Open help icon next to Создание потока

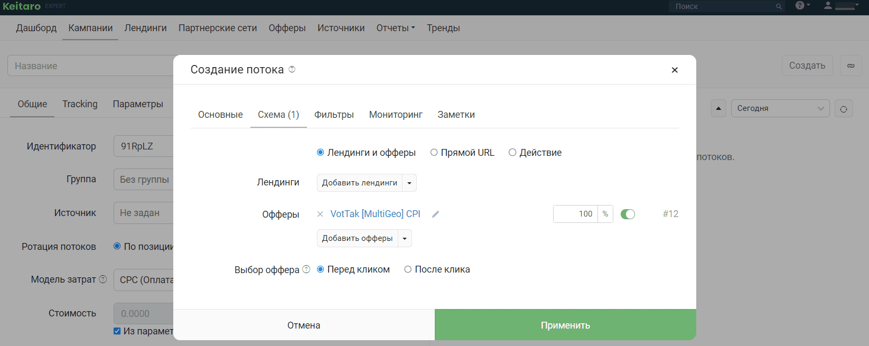point(292,69)
